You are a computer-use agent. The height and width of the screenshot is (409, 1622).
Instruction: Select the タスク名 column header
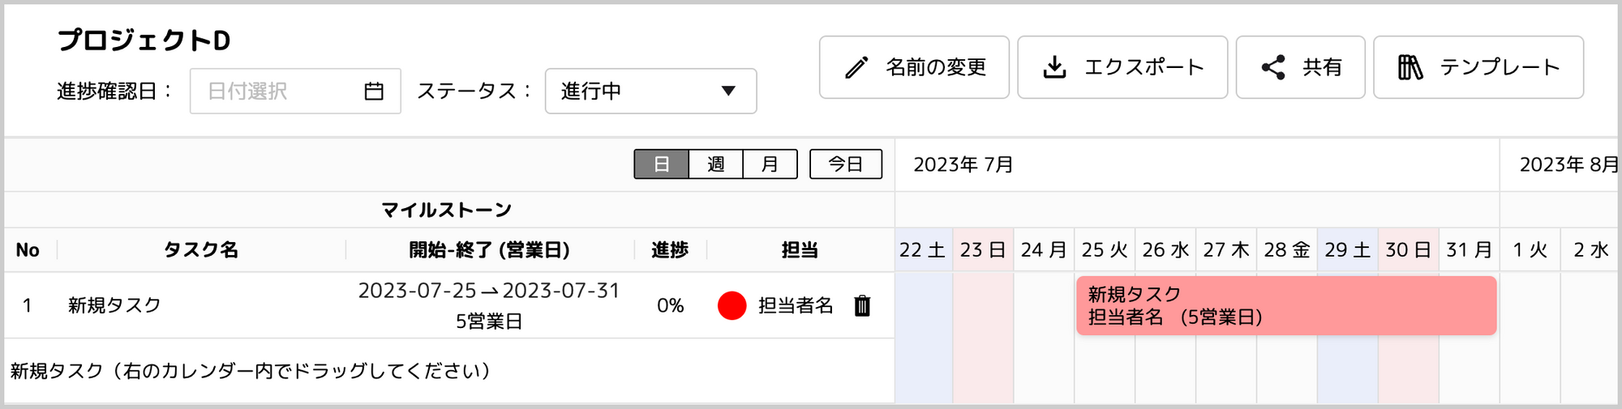coord(201,249)
